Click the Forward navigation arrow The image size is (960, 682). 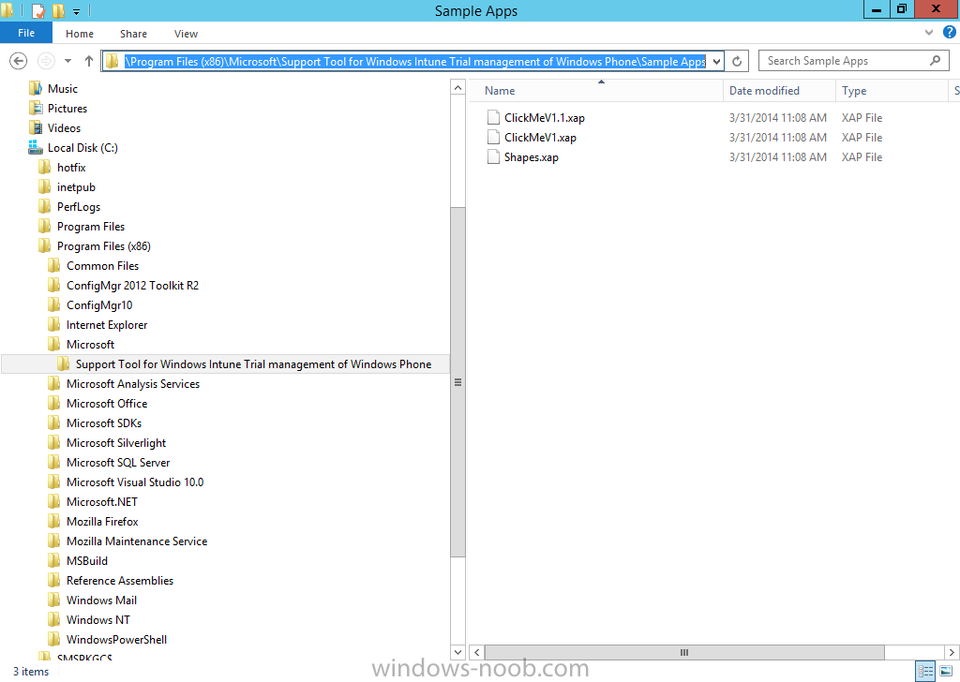coord(46,61)
